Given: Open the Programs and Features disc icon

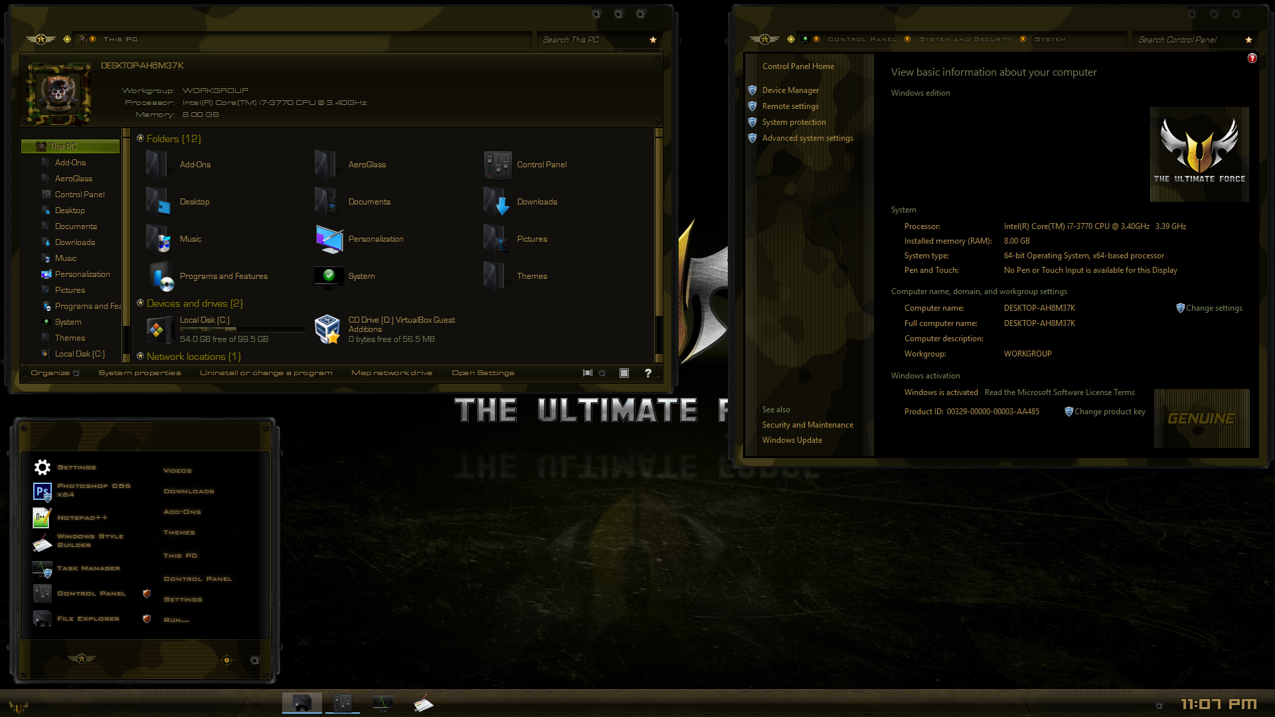Looking at the screenshot, I should (x=161, y=276).
